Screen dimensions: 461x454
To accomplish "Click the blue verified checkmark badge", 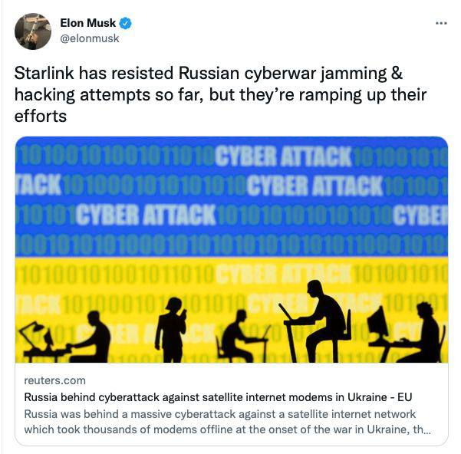I will tap(126, 23).
